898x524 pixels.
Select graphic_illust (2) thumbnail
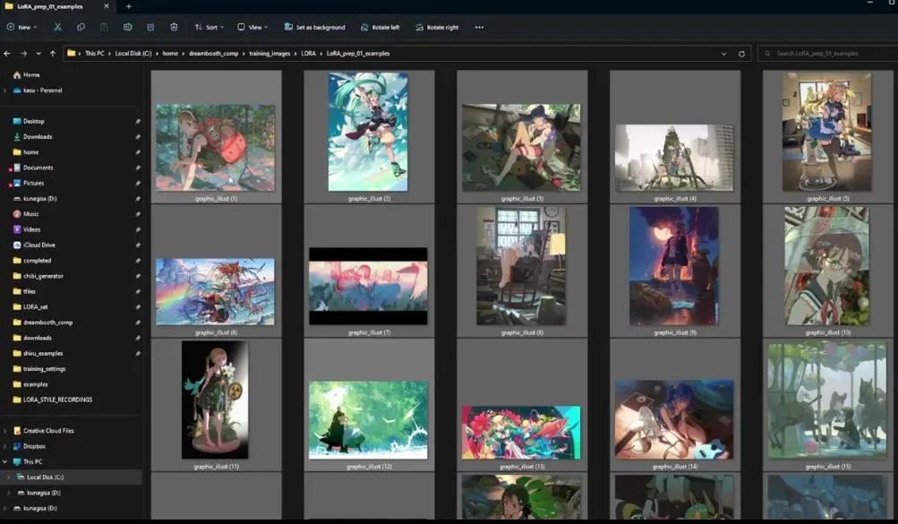[x=368, y=132]
